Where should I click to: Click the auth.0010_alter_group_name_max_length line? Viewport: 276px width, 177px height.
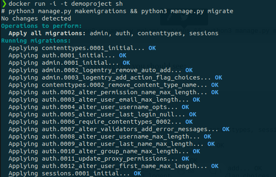coord(104,152)
